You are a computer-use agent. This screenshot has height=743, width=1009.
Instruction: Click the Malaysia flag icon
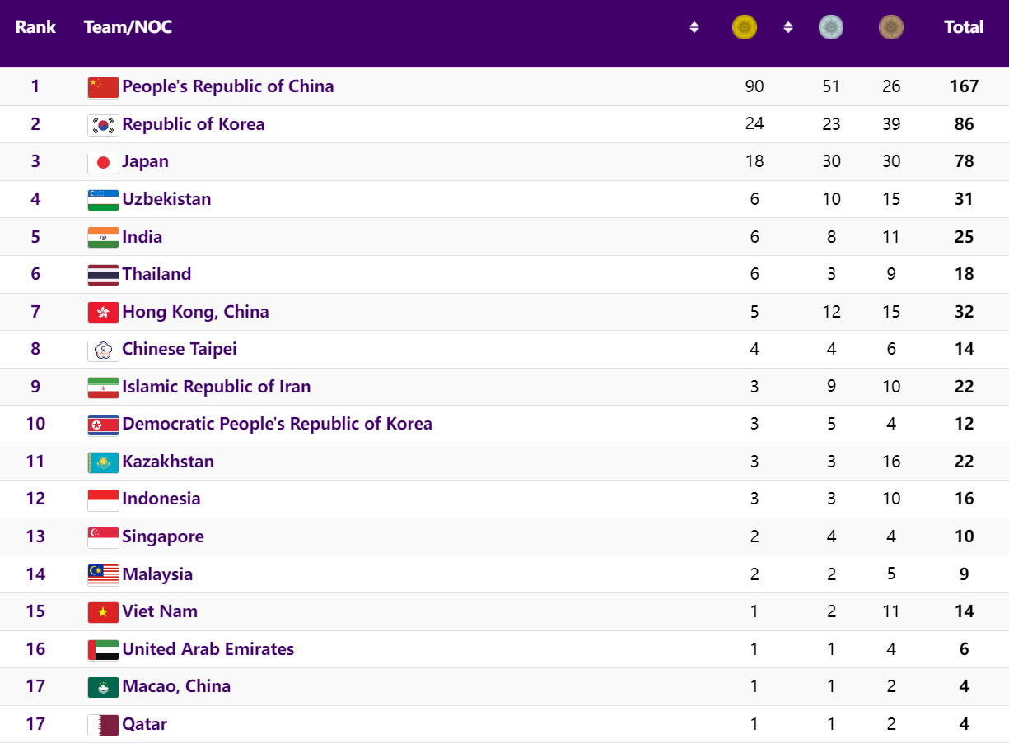[103, 574]
